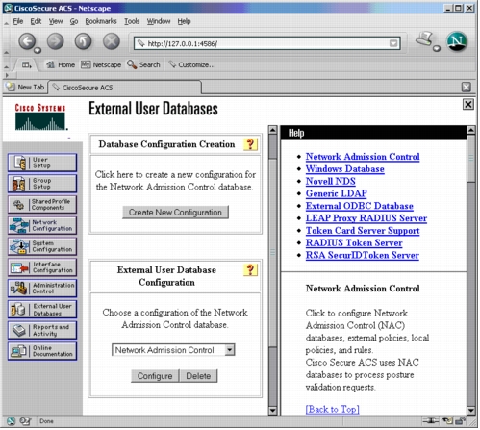Open the URL history dropdown arrow
This screenshot has height=430, width=480.
point(393,43)
